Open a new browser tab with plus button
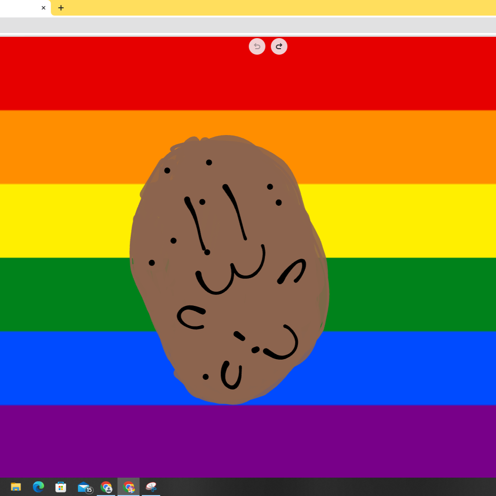Screen dimensions: 496x496 pos(61,8)
